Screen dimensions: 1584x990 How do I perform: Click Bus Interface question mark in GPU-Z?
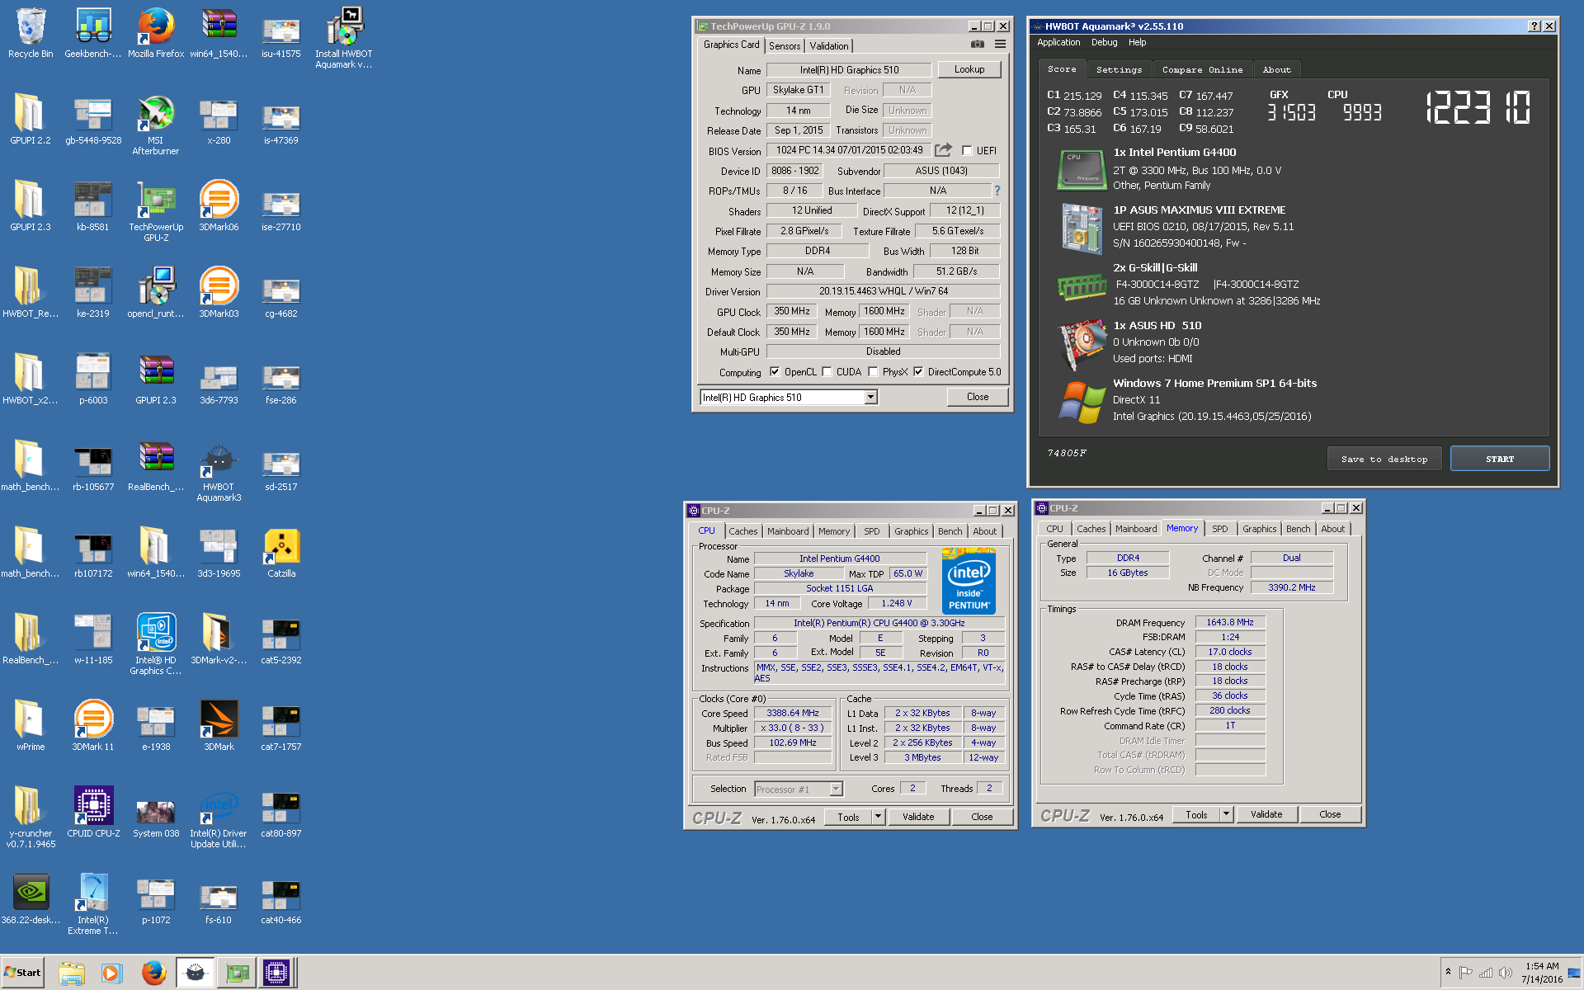997,191
